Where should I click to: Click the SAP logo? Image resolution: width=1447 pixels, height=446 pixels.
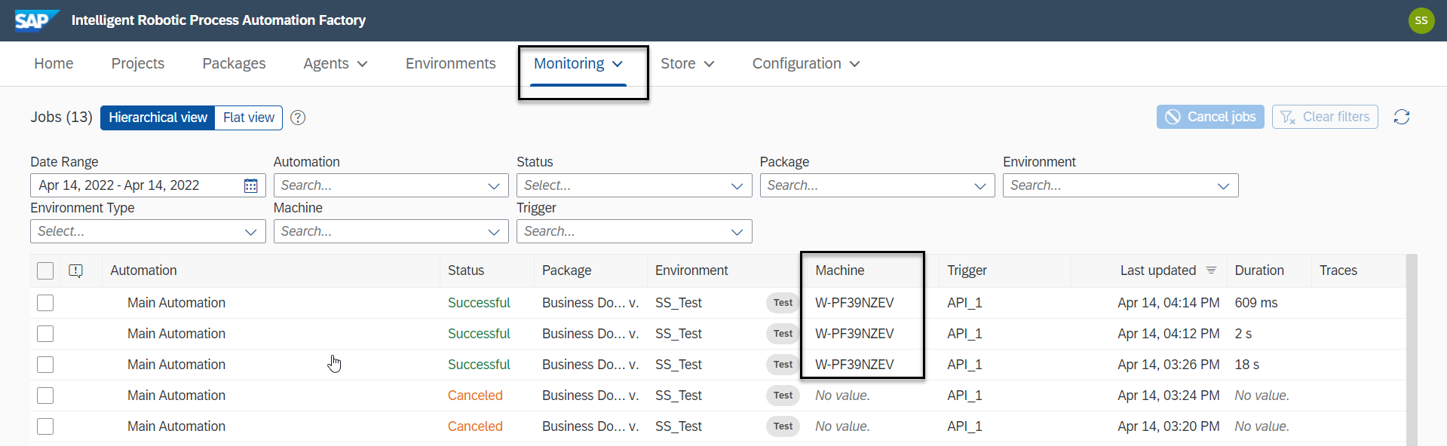point(37,20)
